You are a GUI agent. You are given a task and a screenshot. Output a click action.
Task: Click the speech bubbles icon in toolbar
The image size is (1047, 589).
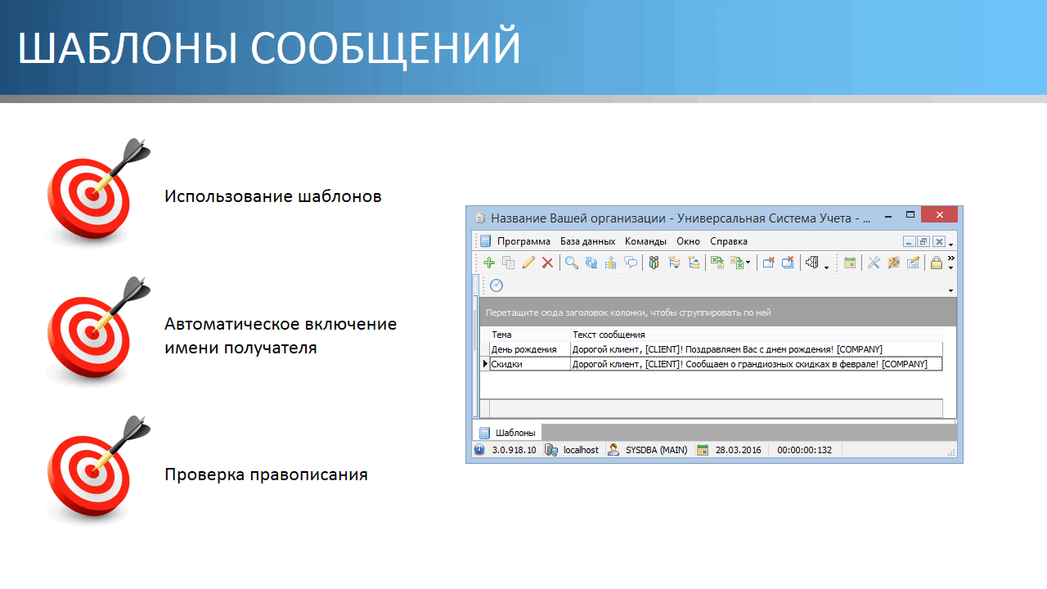(631, 263)
